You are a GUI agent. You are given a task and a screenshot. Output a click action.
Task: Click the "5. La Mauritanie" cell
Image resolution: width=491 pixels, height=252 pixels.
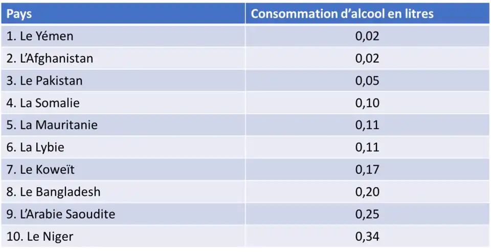pos(52,125)
